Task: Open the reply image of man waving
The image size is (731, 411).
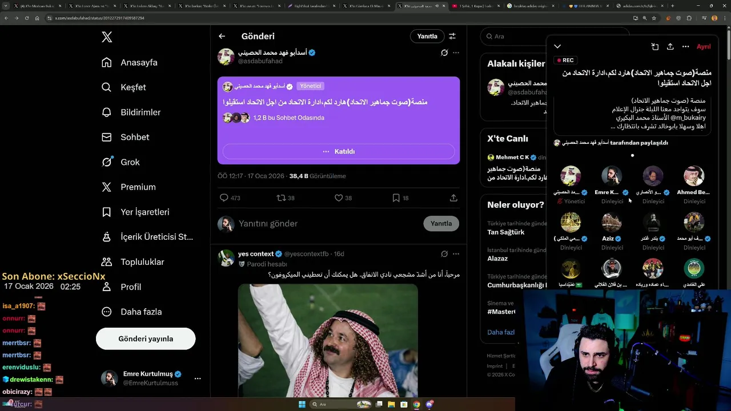Action: pos(328,340)
